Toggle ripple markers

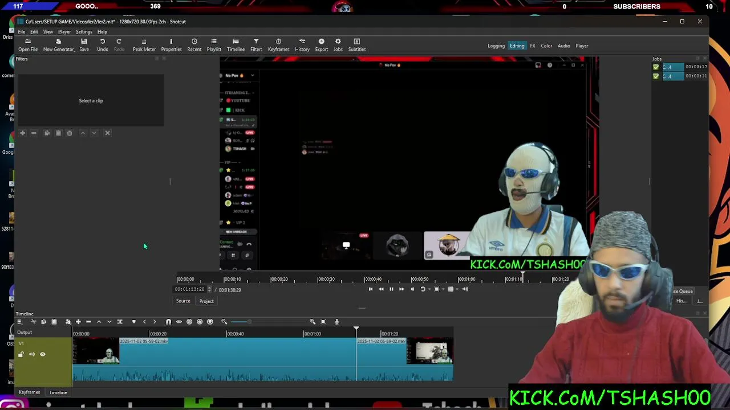point(210,322)
